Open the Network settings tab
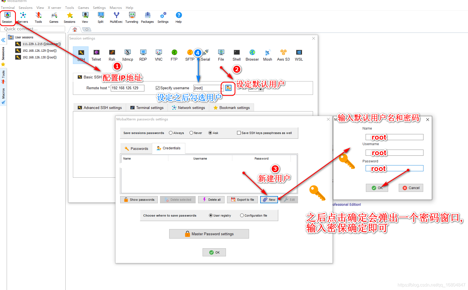Viewport: 468px width, 290px height. [188, 108]
